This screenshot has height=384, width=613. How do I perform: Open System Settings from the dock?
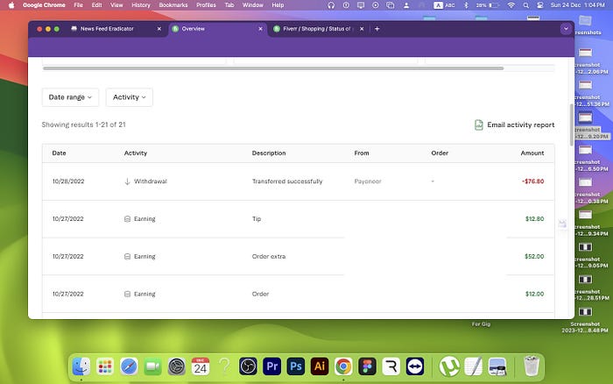pos(177,366)
